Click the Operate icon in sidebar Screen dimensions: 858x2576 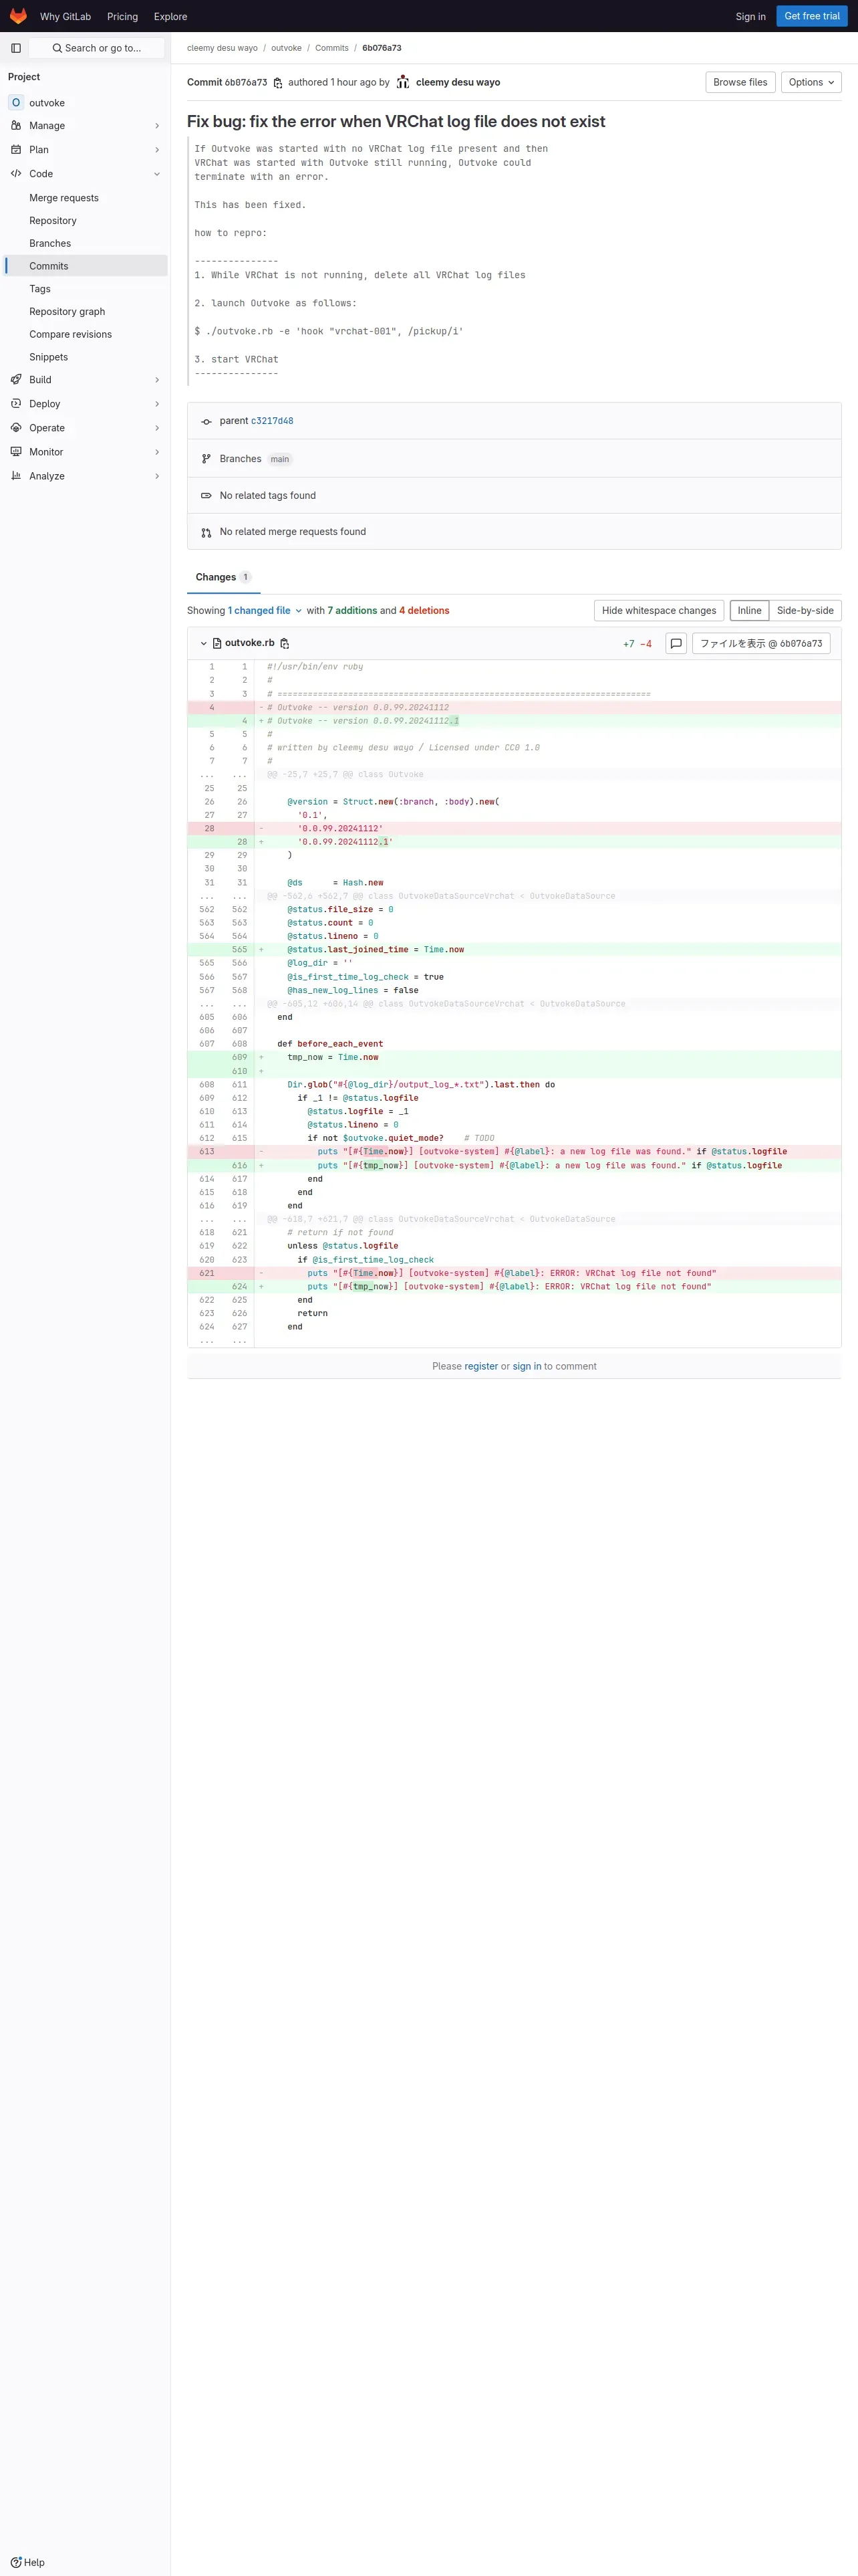(x=16, y=428)
